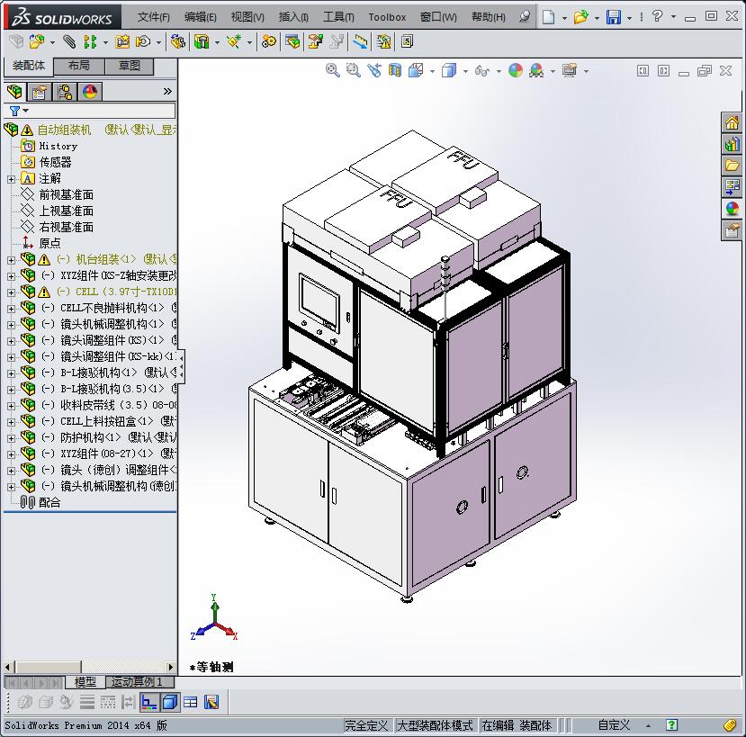Click 大型装配体模式 in the status bar
Image resolution: width=746 pixels, height=737 pixels.
pos(435,725)
